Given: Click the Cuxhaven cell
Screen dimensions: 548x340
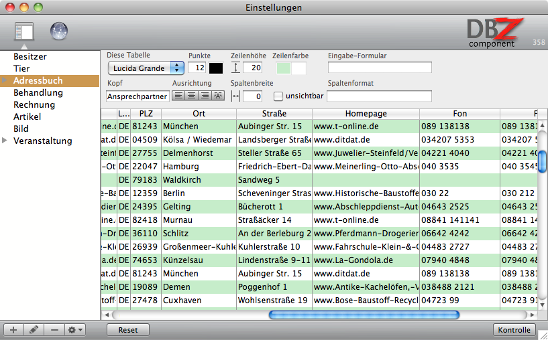Looking at the screenshot, I should [x=199, y=301].
